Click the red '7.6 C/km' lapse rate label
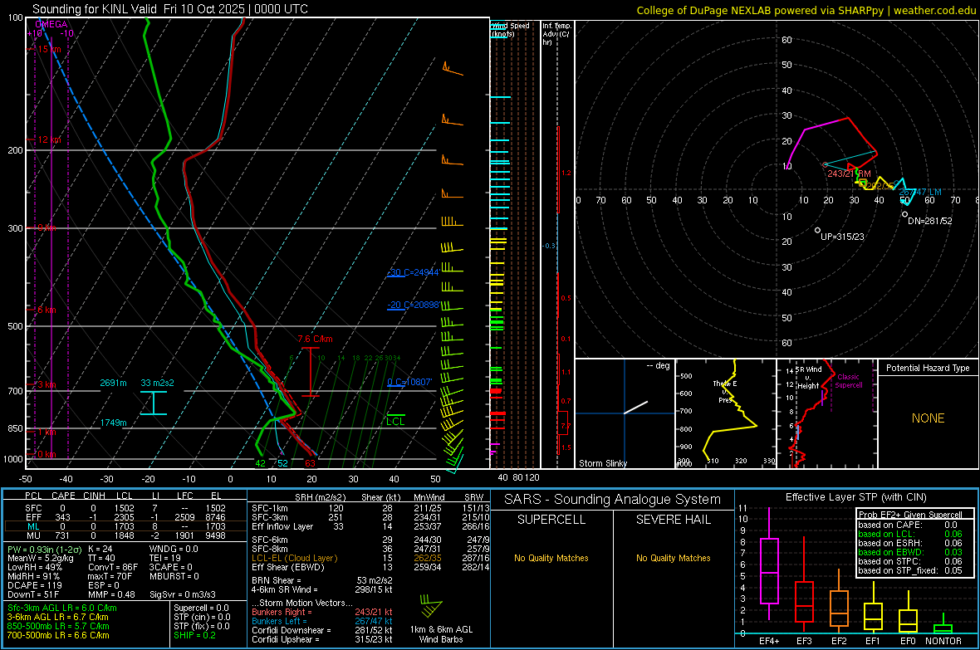 315,339
